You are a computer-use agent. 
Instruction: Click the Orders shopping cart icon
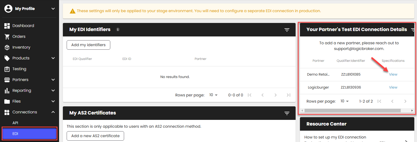[7, 36]
